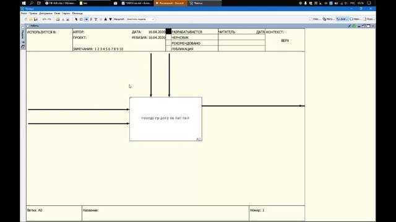Click the second mode button with paperclip icon

329,19
